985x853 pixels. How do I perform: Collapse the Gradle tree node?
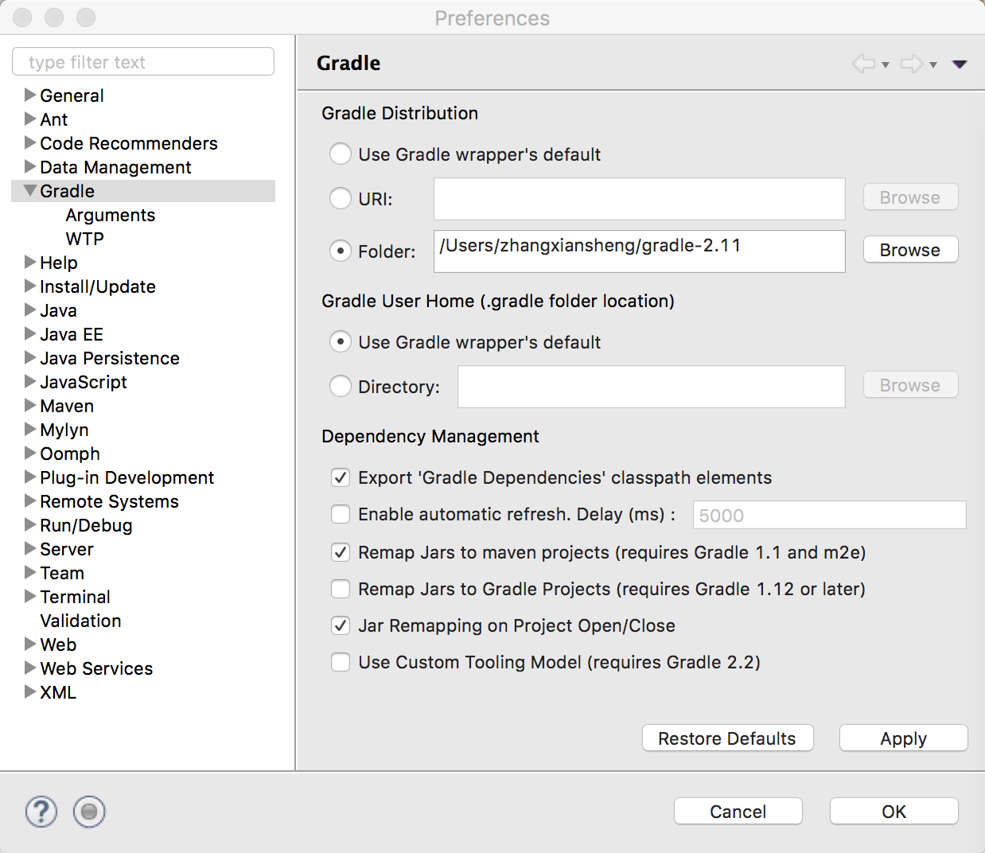tap(30, 190)
